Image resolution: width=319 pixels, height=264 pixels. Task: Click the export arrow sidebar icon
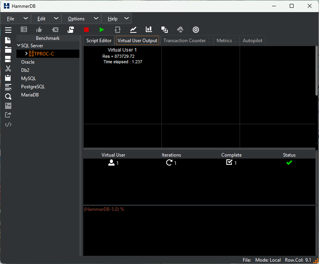(x=8, y=115)
